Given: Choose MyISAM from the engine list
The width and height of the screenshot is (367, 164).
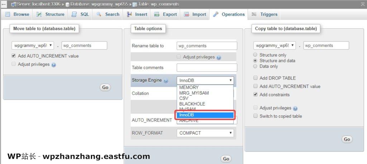Looking at the screenshot, I should [205, 109].
